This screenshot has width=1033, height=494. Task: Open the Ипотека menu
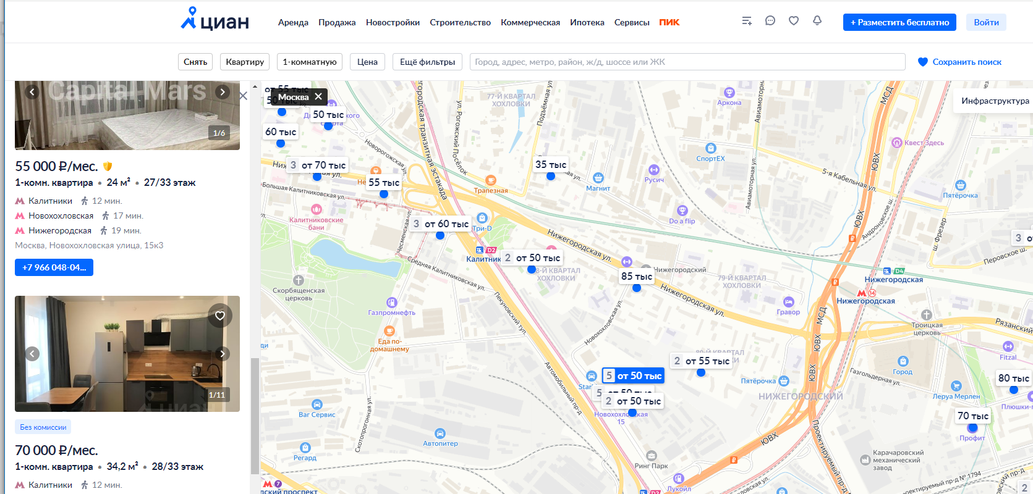pyautogui.click(x=587, y=22)
